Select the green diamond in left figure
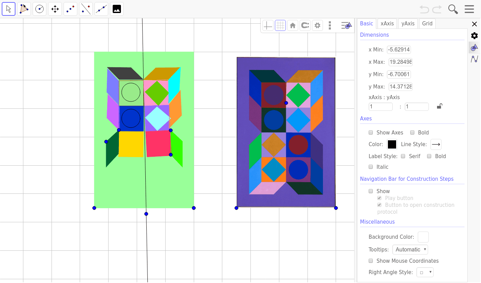The width and height of the screenshot is (481, 283). coord(157,93)
